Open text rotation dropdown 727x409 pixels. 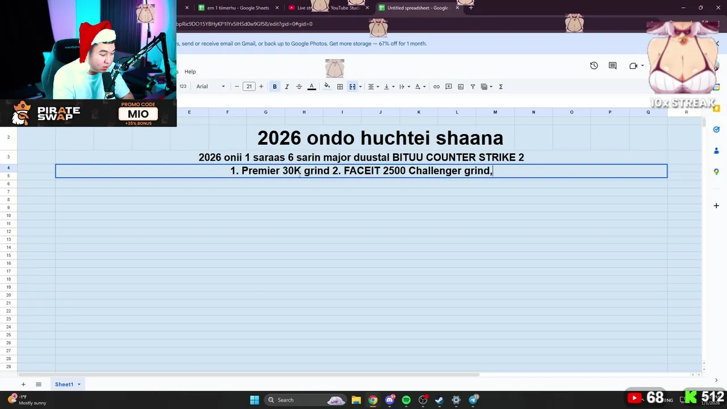pyautogui.click(x=420, y=86)
